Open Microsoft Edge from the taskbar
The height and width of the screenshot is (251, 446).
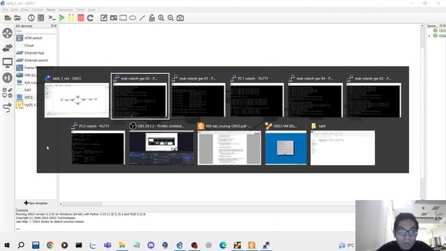click(223, 245)
